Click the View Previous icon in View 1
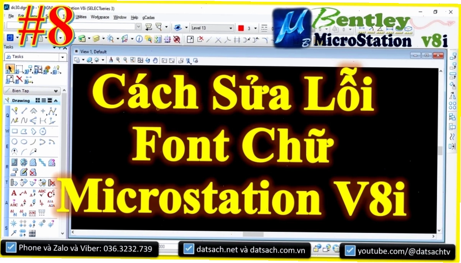Viewport: 461px width, 263px height. point(164,60)
